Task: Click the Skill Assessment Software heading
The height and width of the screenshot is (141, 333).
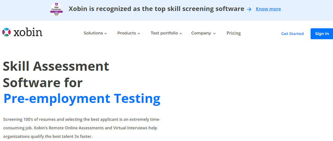Action: (56, 74)
